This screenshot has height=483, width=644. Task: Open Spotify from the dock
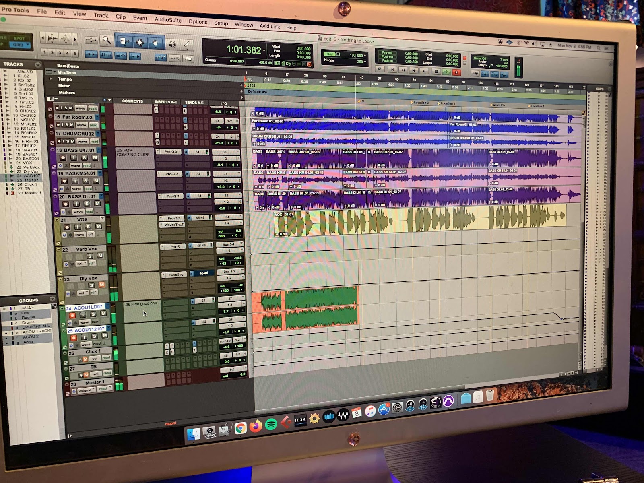click(271, 424)
